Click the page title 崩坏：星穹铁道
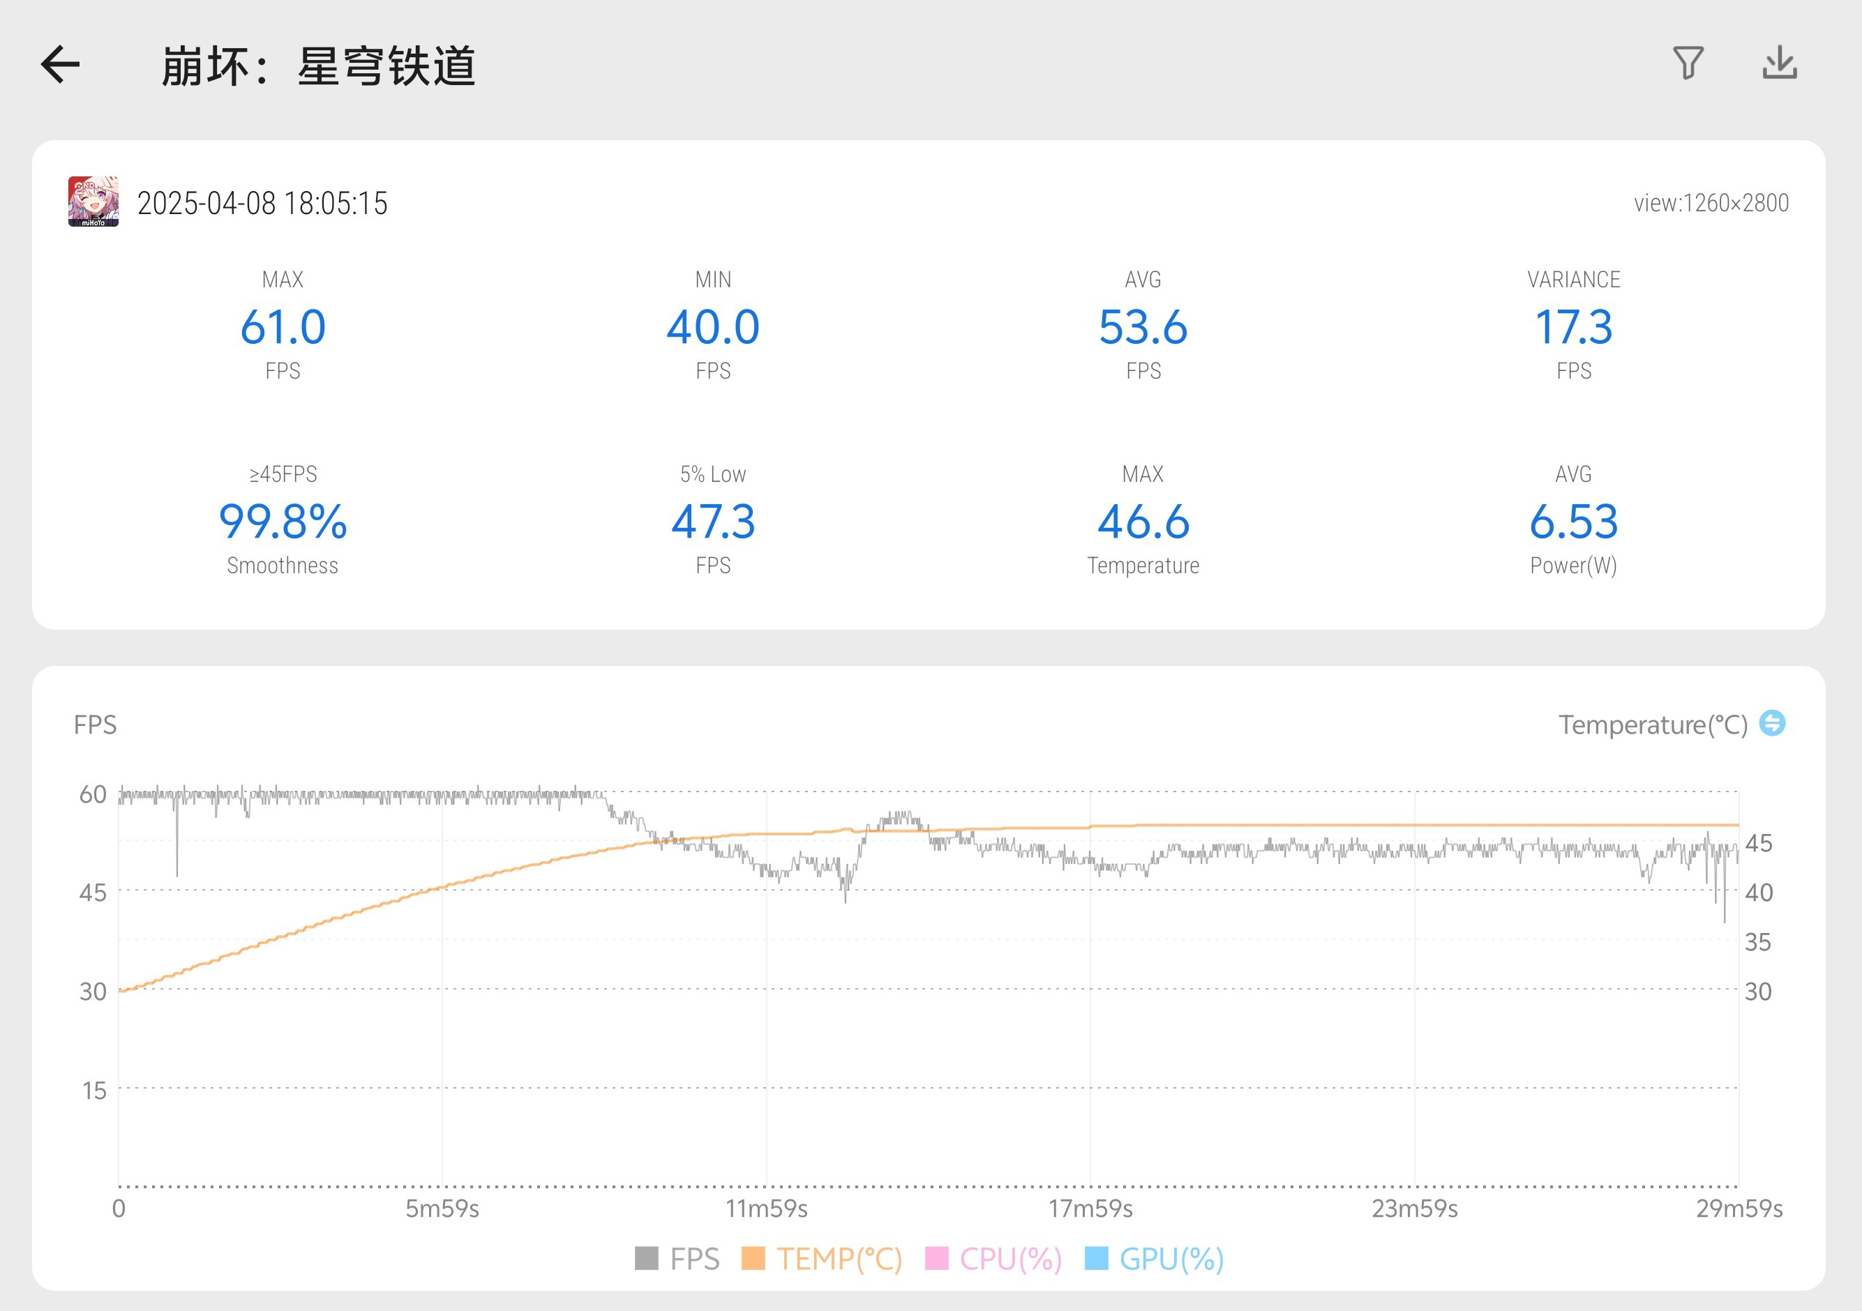 tap(318, 66)
